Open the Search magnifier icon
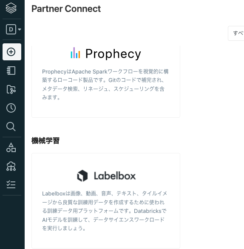 [x=11, y=127]
